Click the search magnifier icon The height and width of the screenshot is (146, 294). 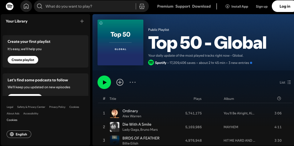[40, 7]
